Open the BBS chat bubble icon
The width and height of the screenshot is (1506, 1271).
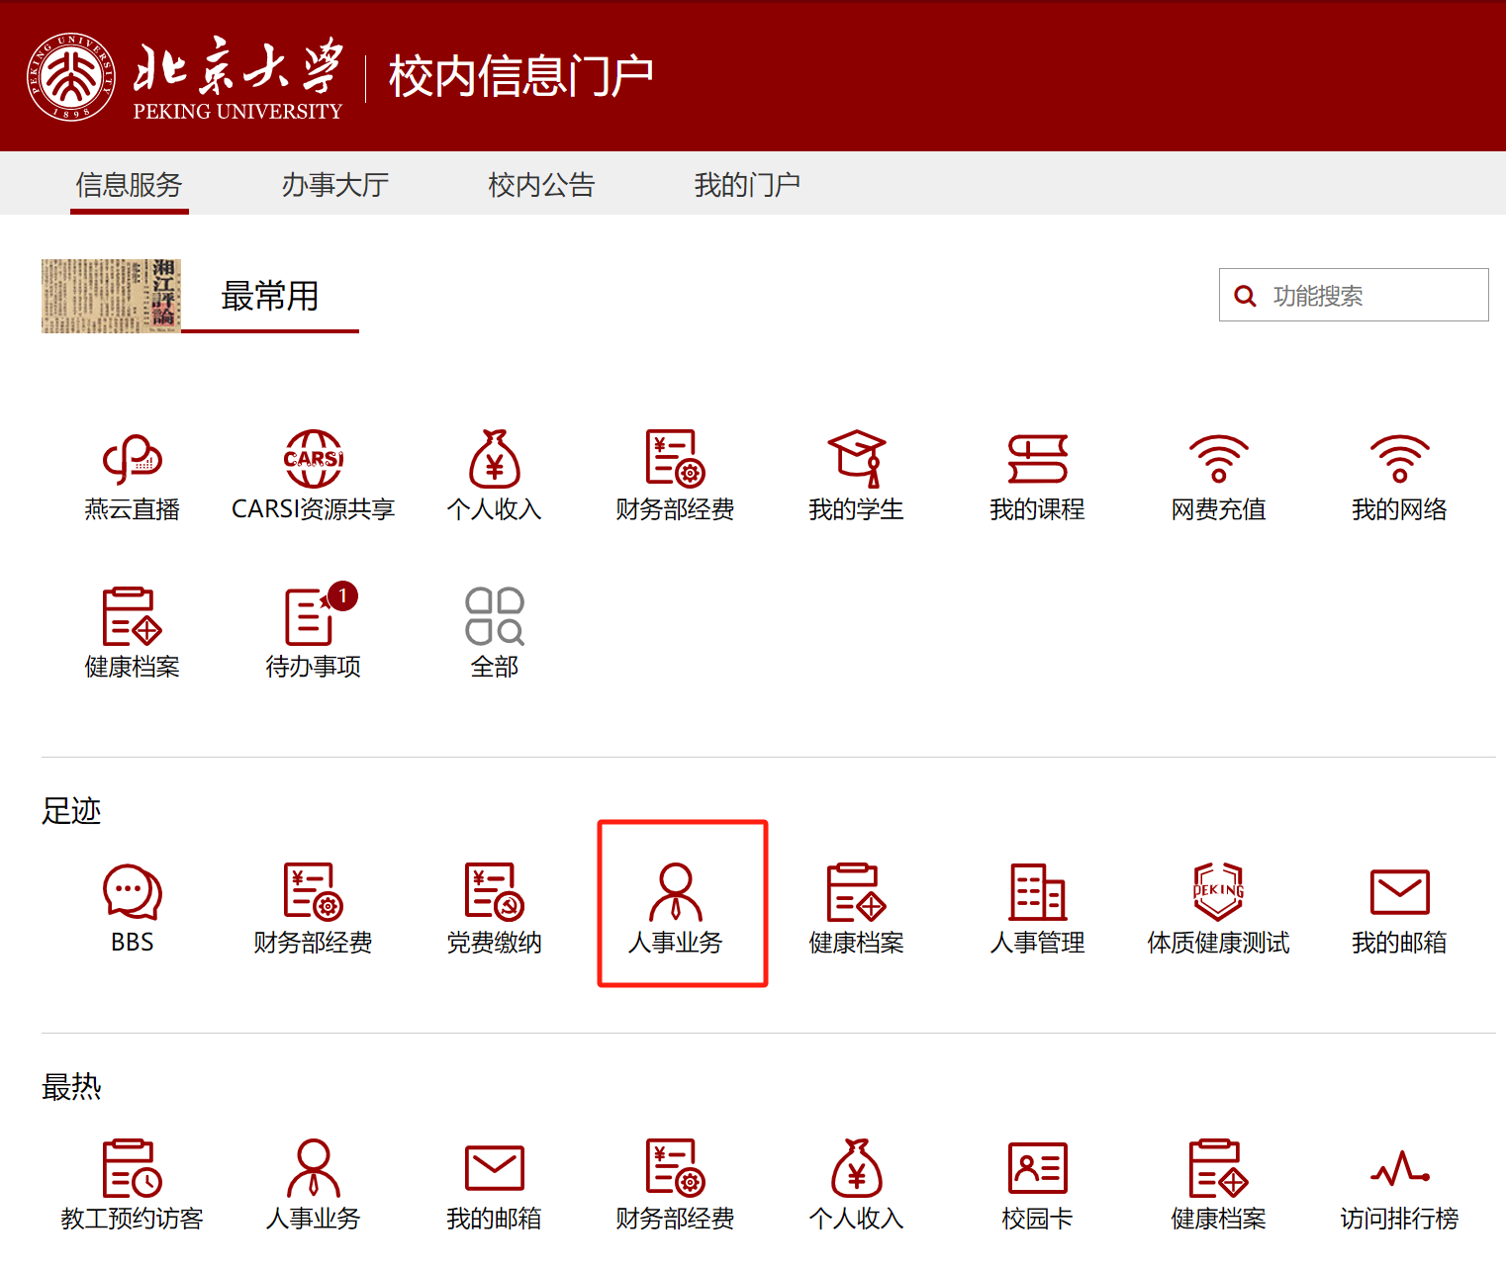coord(132,893)
